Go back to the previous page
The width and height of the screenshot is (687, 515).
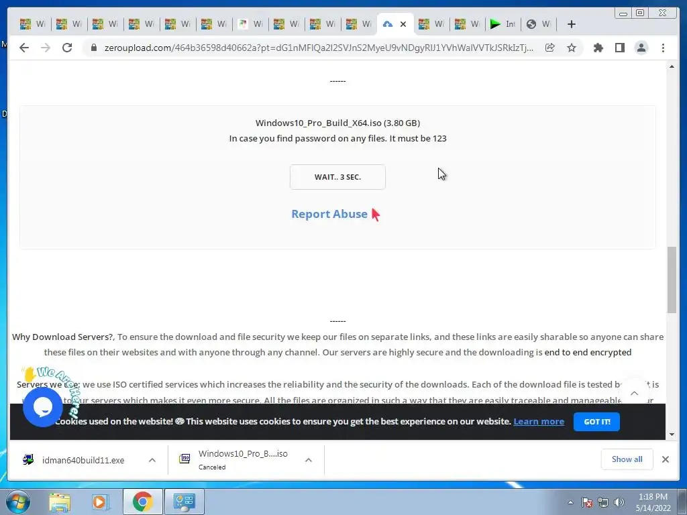click(24, 48)
